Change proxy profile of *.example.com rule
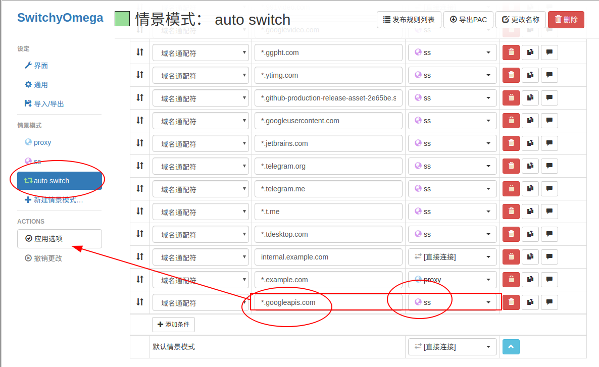This screenshot has height=367, width=599. [453, 280]
